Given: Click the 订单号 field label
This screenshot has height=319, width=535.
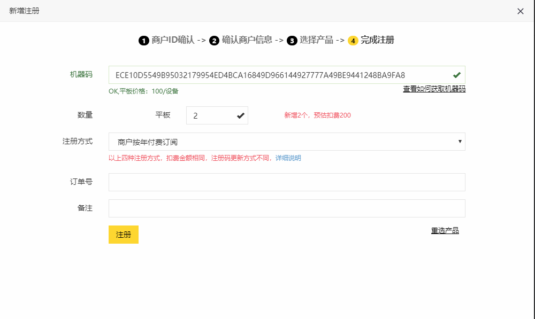Looking at the screenshot, I should pyautogui.click(x=81, y=182).
